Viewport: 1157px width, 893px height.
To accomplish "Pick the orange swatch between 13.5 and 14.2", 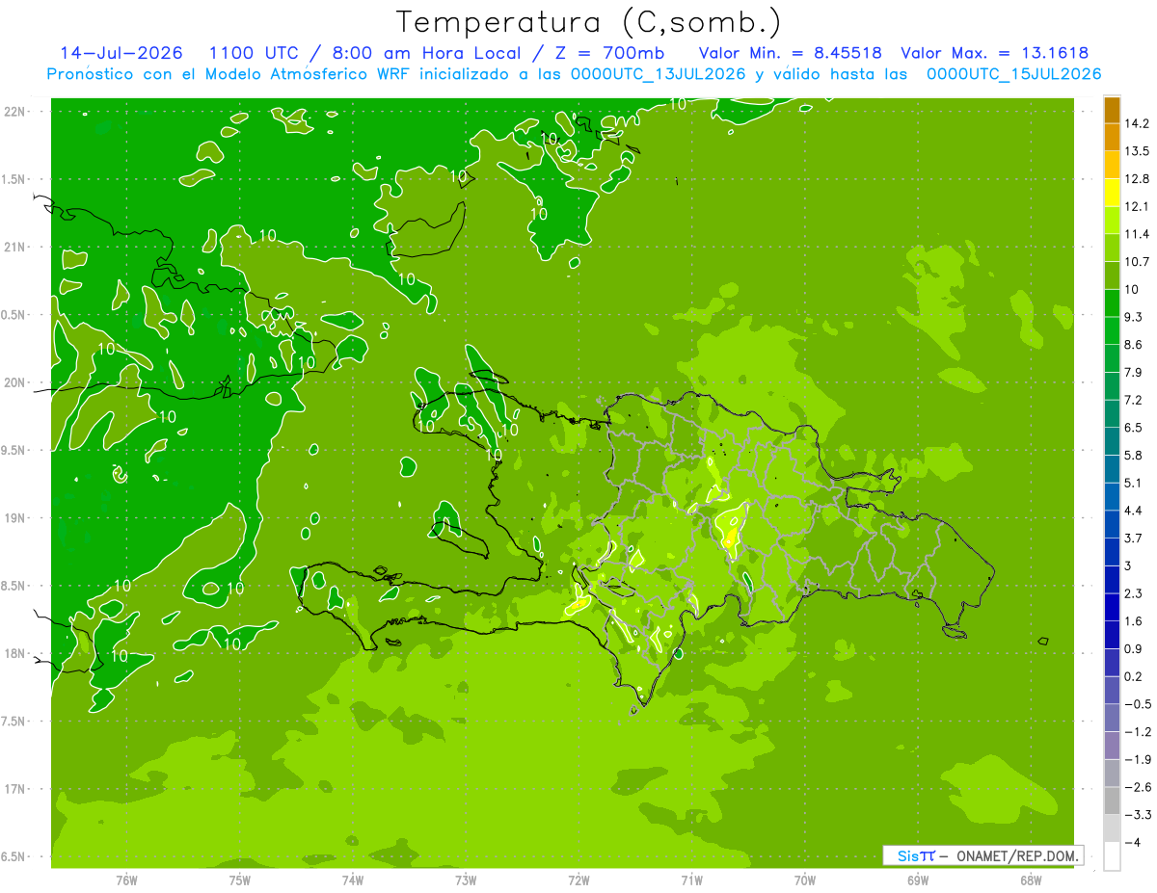I will click(x=1112, y=137).
